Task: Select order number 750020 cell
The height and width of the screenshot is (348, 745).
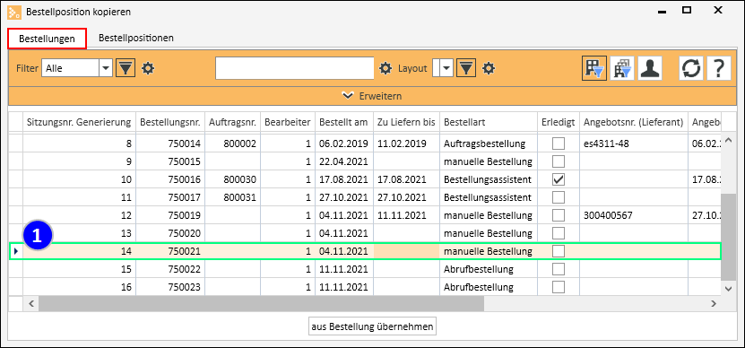Action: pos(170,233)
